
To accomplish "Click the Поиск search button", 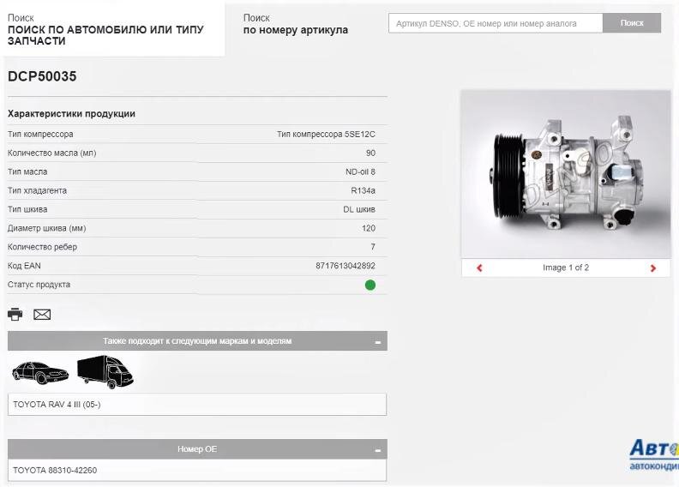I will pyautogui.click(x=632, y=23).
